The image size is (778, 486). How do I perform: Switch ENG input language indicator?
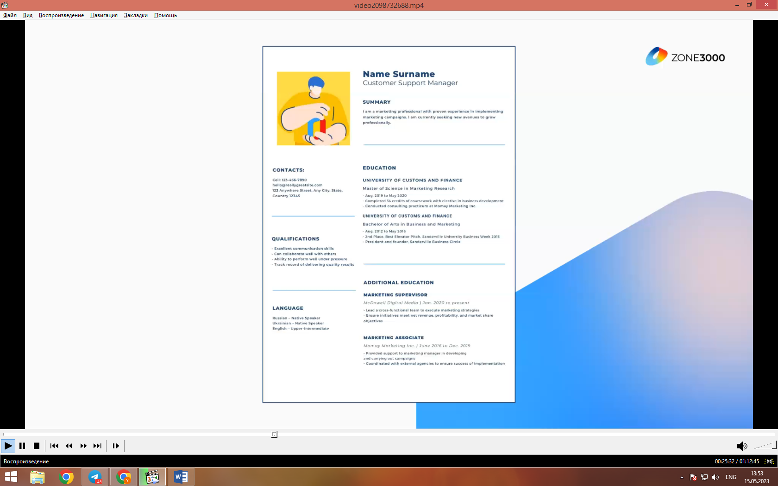731,477
